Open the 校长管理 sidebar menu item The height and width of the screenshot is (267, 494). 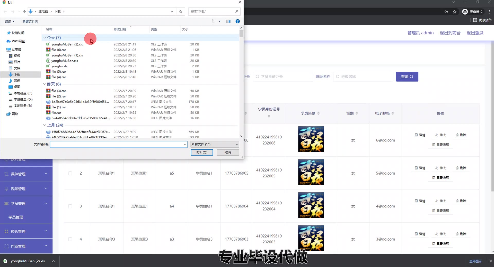point(26,231)
